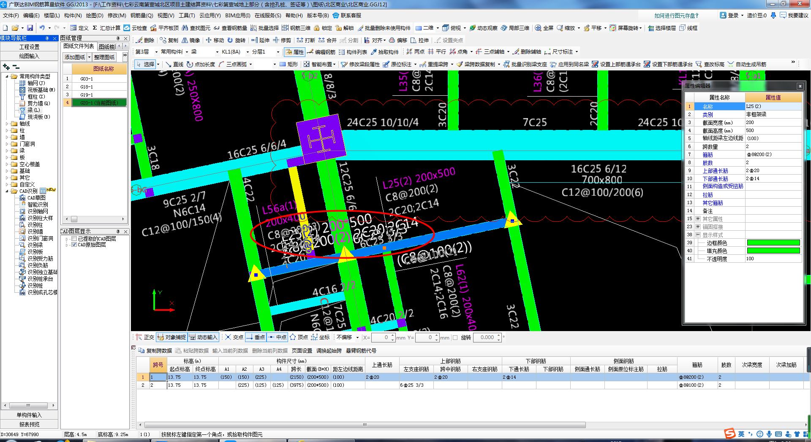
Task: Click the undo arrow icon
Action: [42, 28]
